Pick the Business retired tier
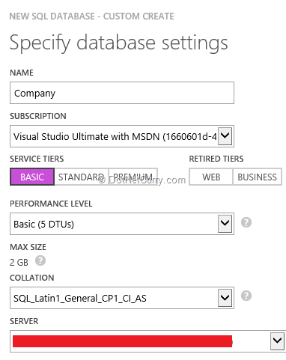The width and height of the screenshot is (286, 360). click(257, 177)
